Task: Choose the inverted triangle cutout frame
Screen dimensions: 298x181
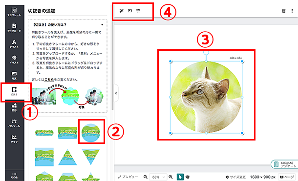Action: click(x=91, y=157)
